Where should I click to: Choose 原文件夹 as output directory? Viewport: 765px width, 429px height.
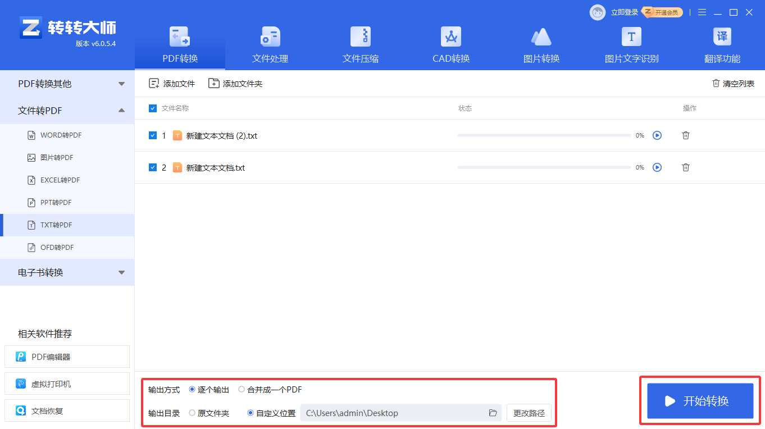click(192, 413)
